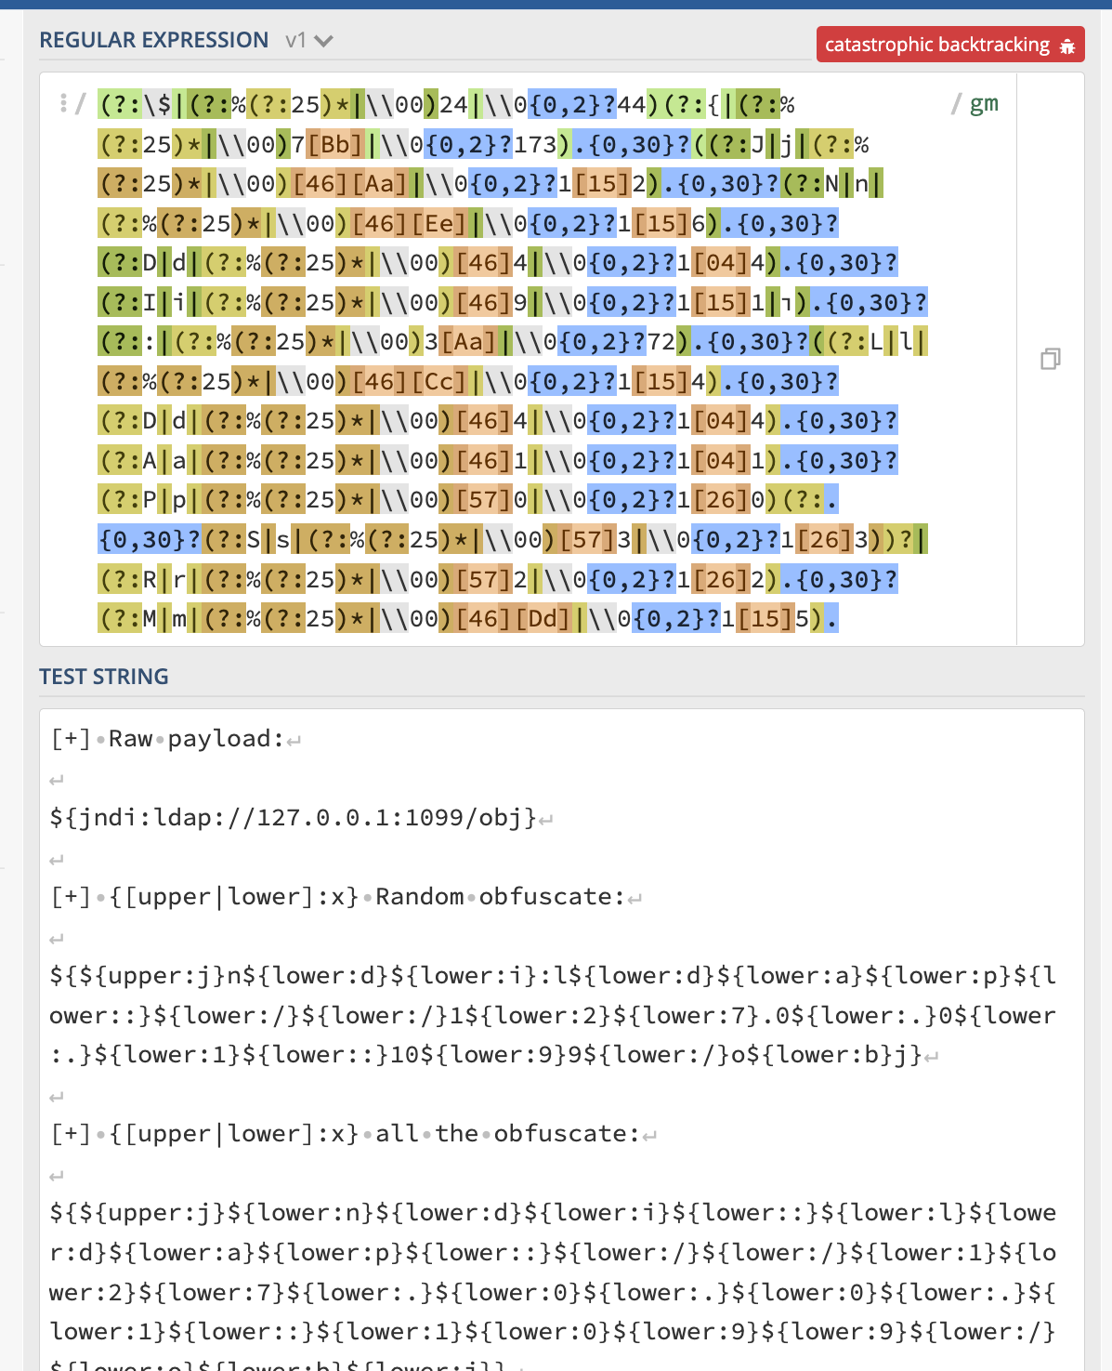
Task: Click the catastrophic backtracking warning badge
Action: (937, 44)
